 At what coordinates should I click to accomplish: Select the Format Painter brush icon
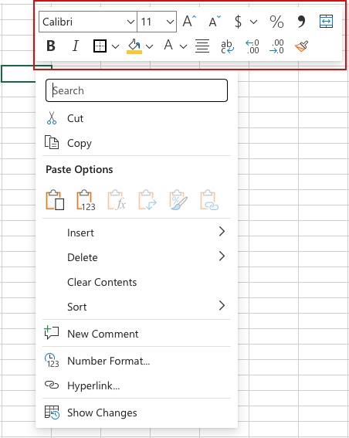click(x=302, y=46)
